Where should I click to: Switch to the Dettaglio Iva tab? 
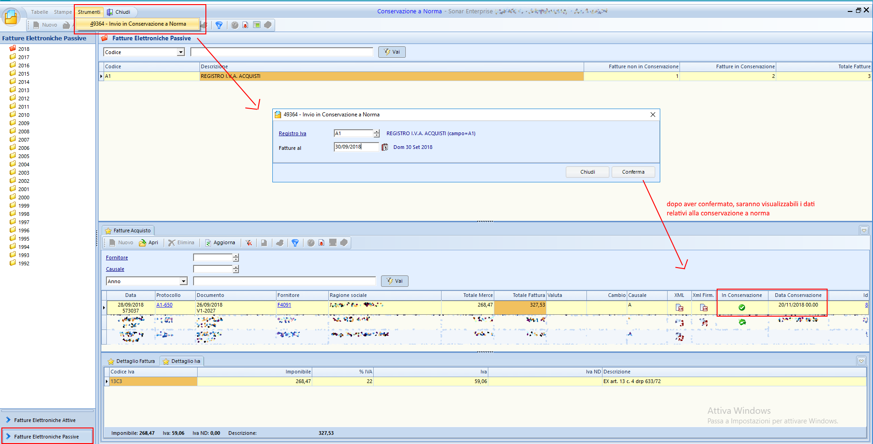point(182,361)
